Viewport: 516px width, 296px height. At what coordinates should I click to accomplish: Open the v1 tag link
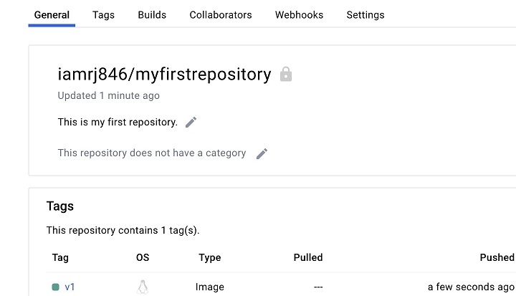pos(70,287)
